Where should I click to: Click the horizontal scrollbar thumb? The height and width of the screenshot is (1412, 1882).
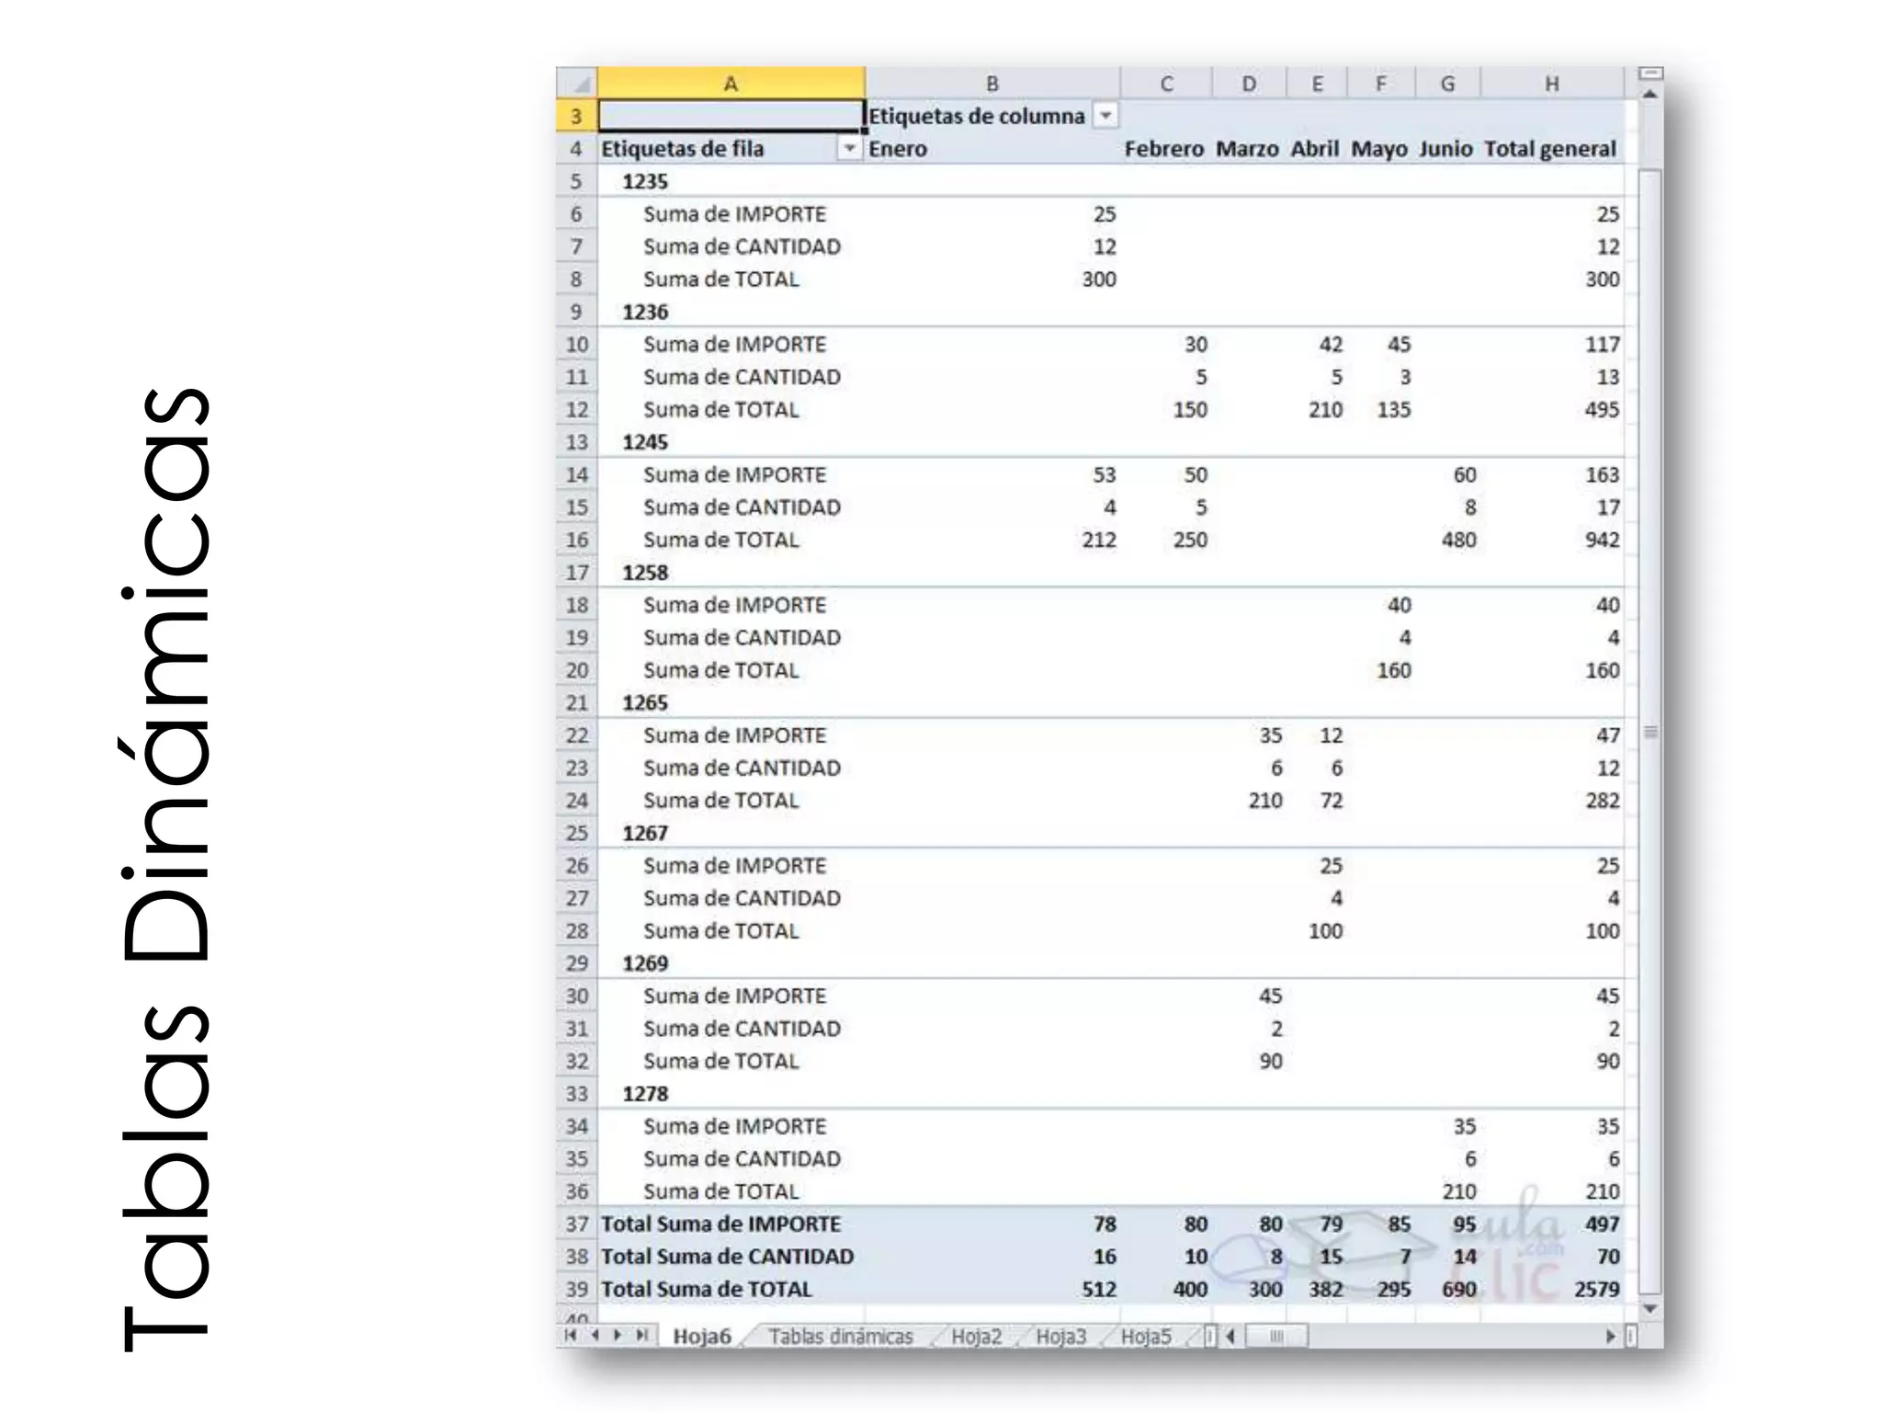tap(1276, 1337)
